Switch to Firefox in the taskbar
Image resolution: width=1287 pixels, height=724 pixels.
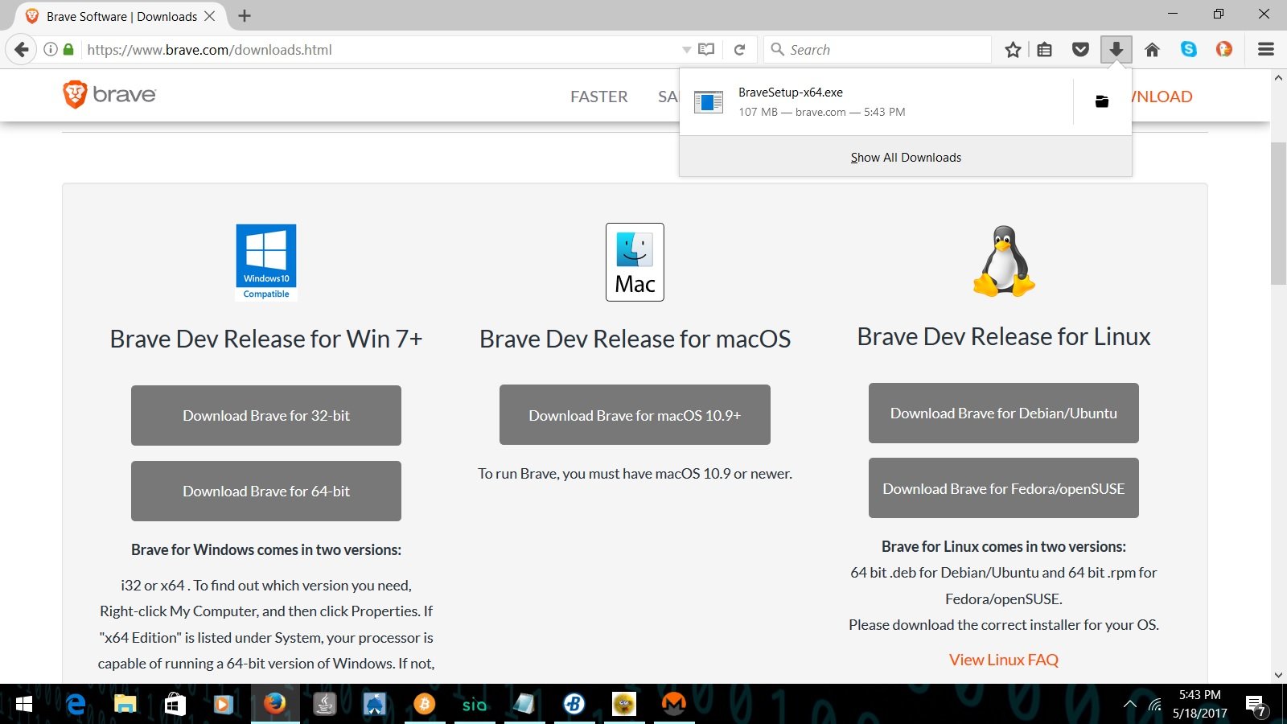pyautogui.click(x=275, y=705)
